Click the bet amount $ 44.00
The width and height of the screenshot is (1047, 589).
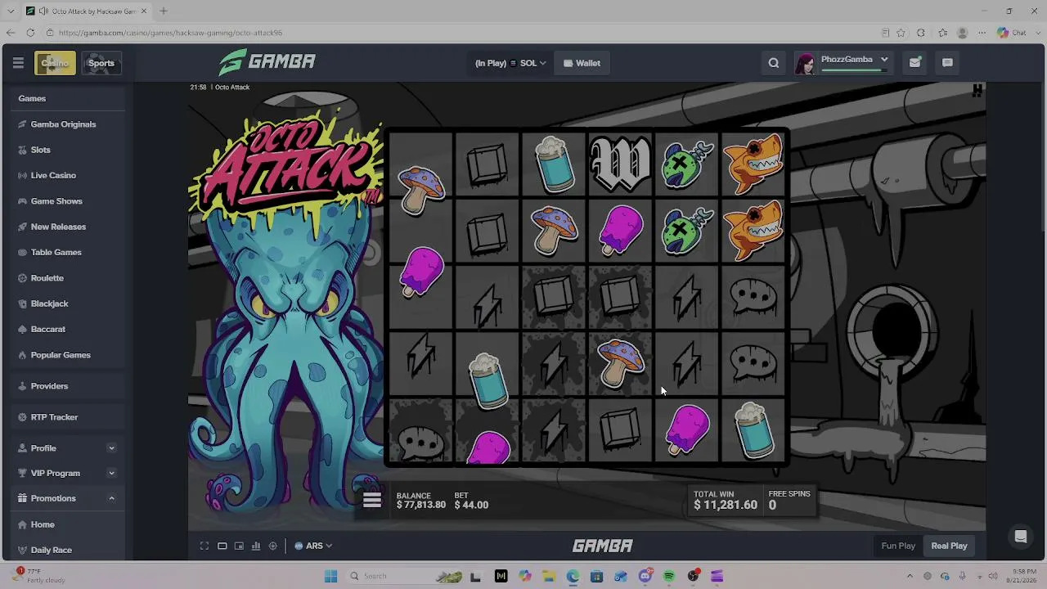[471, 505]
